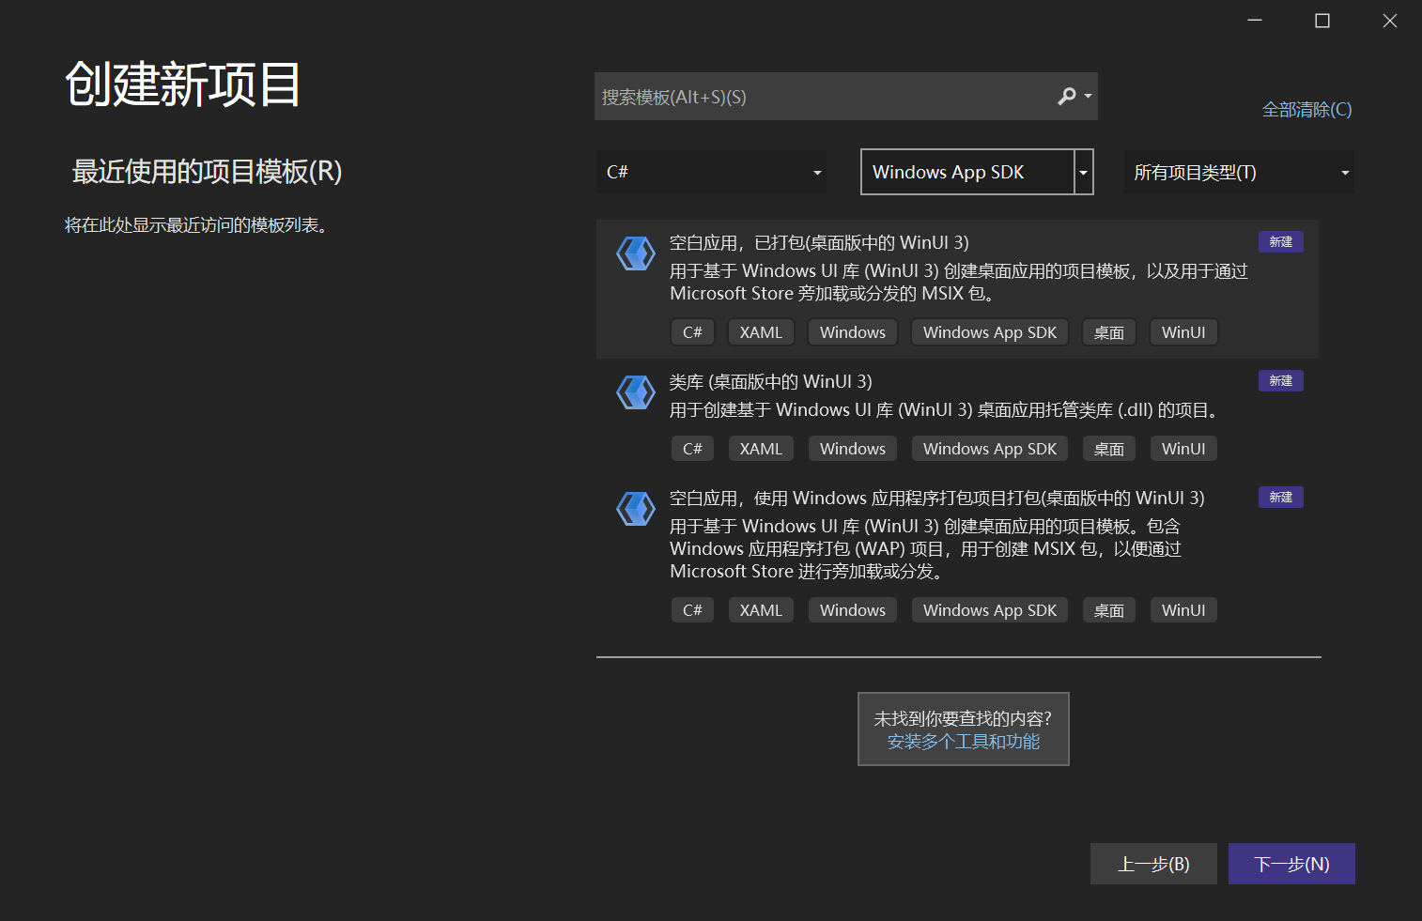The height and width of the screenshot is (921, 1422).
Task: Click C# tag under WAP-packaged template
Action: (x=692, y=610)
